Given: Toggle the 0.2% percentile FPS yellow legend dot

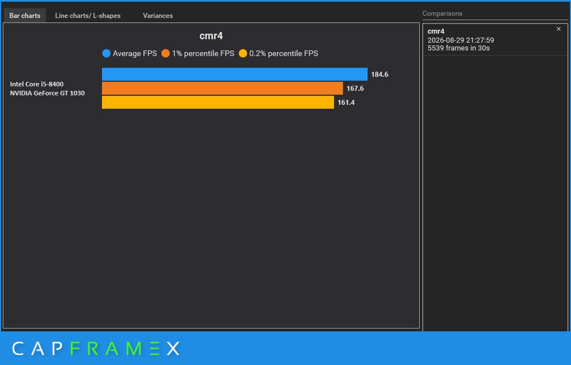Looking at the screenshot, I should point(243,54).
